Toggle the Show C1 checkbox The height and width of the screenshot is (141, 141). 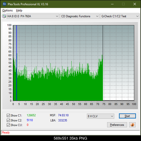coord(8,116)
